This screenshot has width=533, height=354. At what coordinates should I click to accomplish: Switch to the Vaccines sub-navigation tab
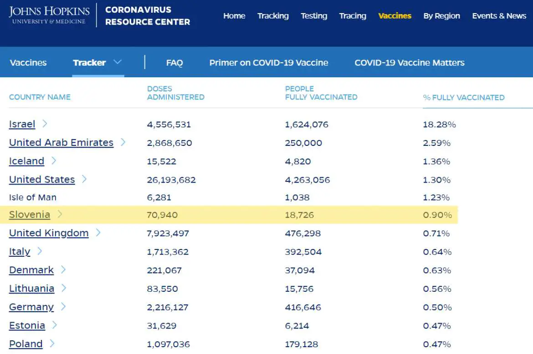pos(28,63)
